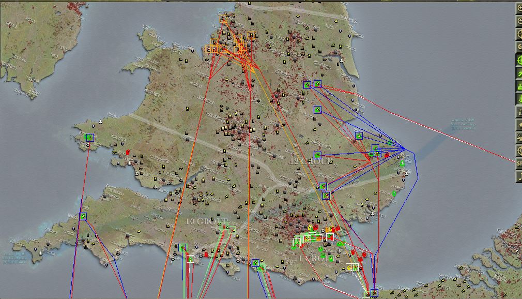The height and width of the screenshot is (299, 522).
Task: Select the blue-boxed airfield west of The Wash
Action: [318, 110]
